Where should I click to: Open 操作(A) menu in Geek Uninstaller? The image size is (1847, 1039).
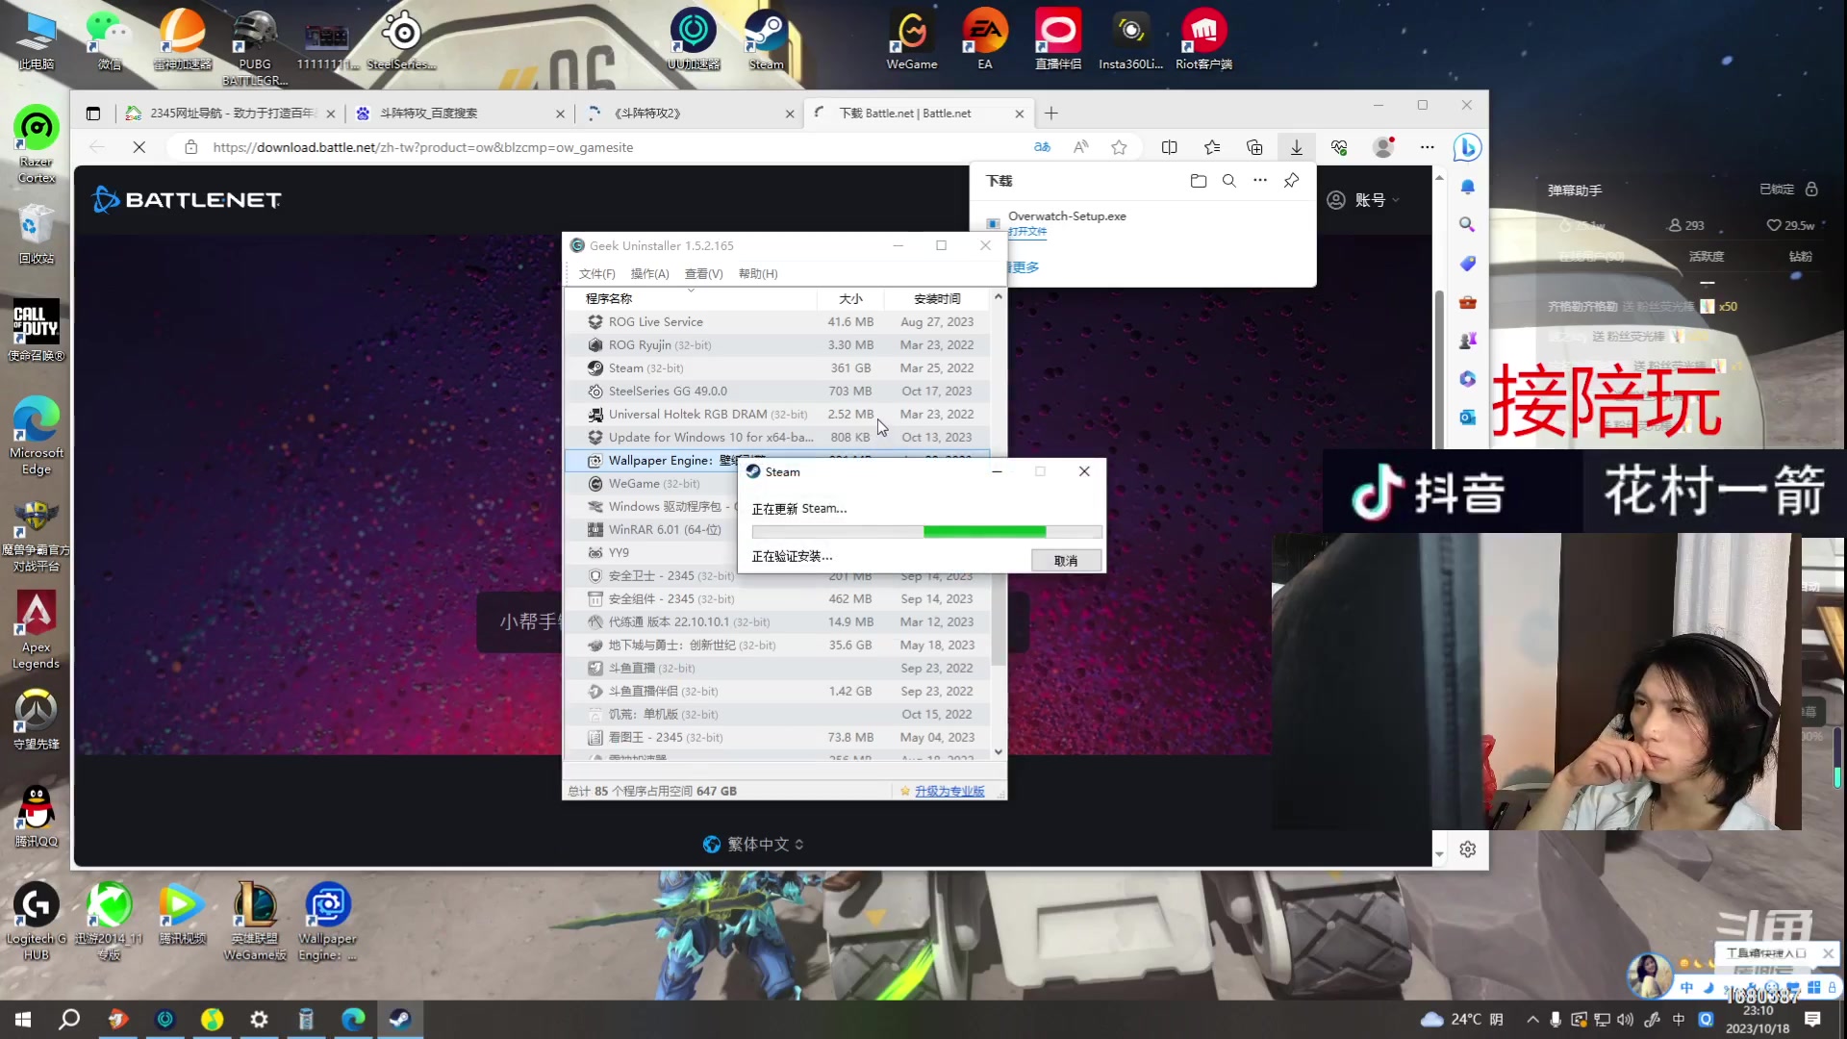tap(649, 274)
